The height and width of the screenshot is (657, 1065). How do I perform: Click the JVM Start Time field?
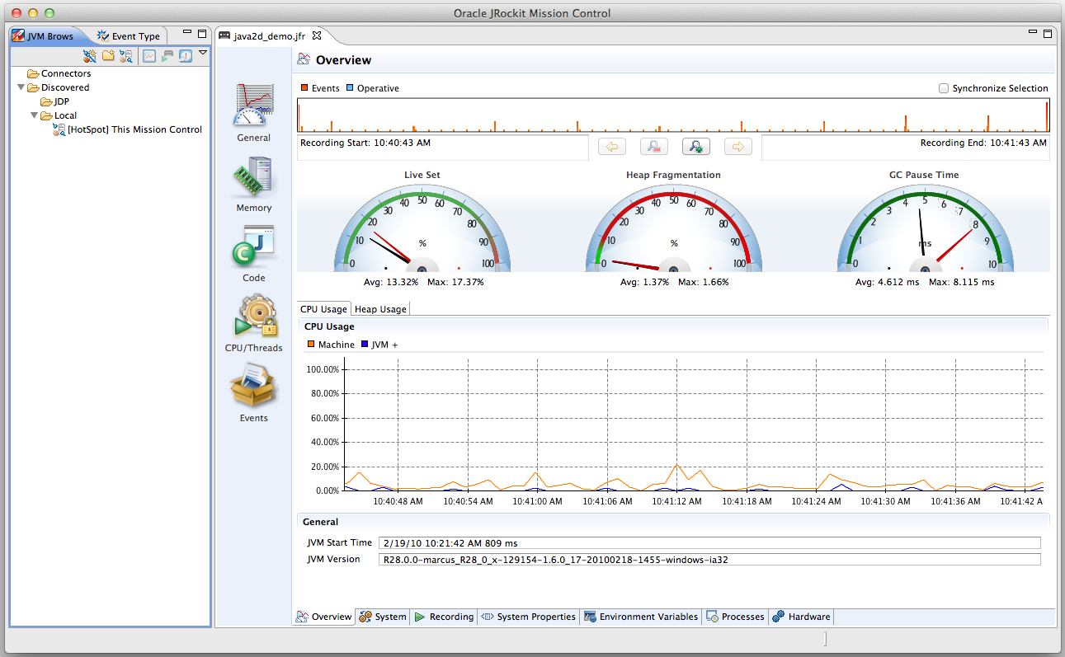pyautogui.click(x=709, y=543)
